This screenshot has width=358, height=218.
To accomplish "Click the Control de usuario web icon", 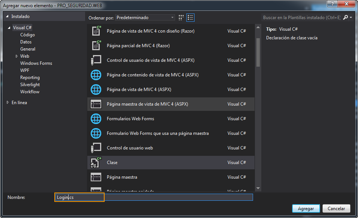I will pos(96,148).
